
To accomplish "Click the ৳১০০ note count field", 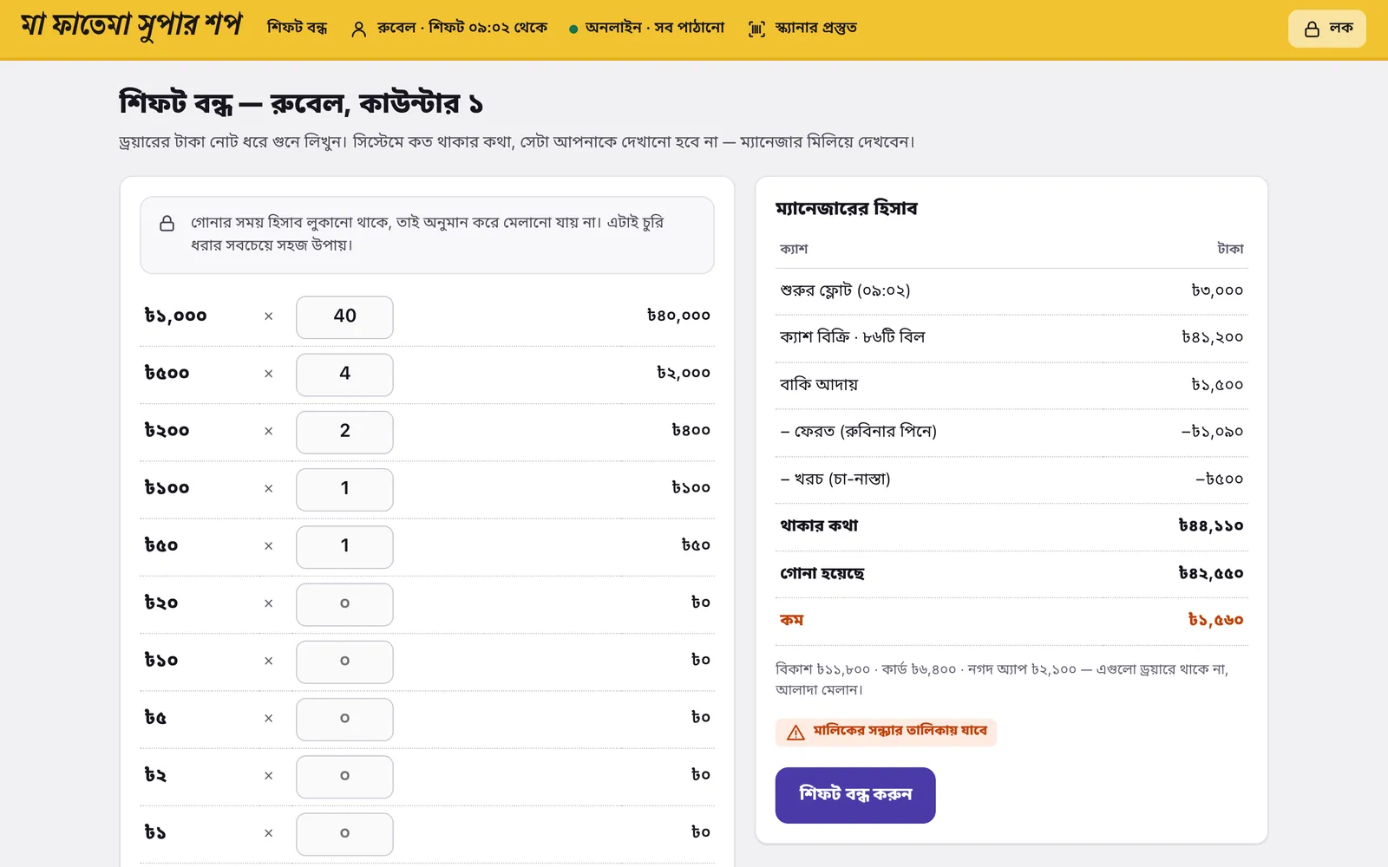I will pos(344,490).
